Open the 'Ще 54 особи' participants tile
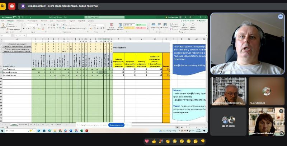Image resolution: width=287 pixels, height=146 pixels. pyautogui.click(x=228, y=122)
